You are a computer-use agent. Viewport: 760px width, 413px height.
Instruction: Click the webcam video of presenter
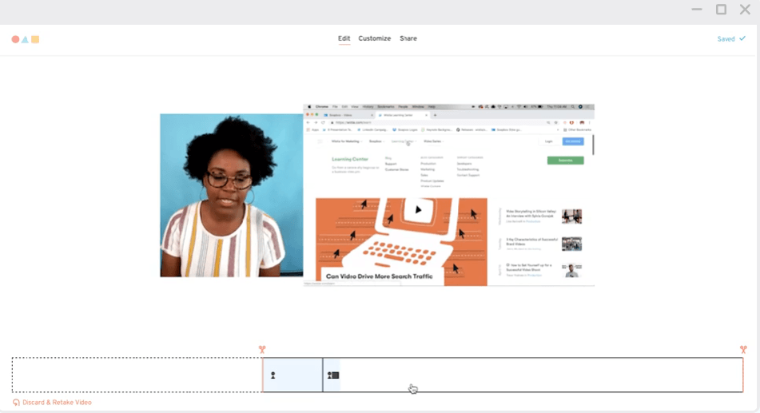click(x=231, y=196)
